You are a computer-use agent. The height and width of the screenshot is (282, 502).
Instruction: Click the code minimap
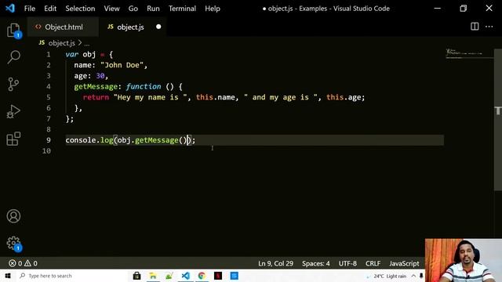469,53
